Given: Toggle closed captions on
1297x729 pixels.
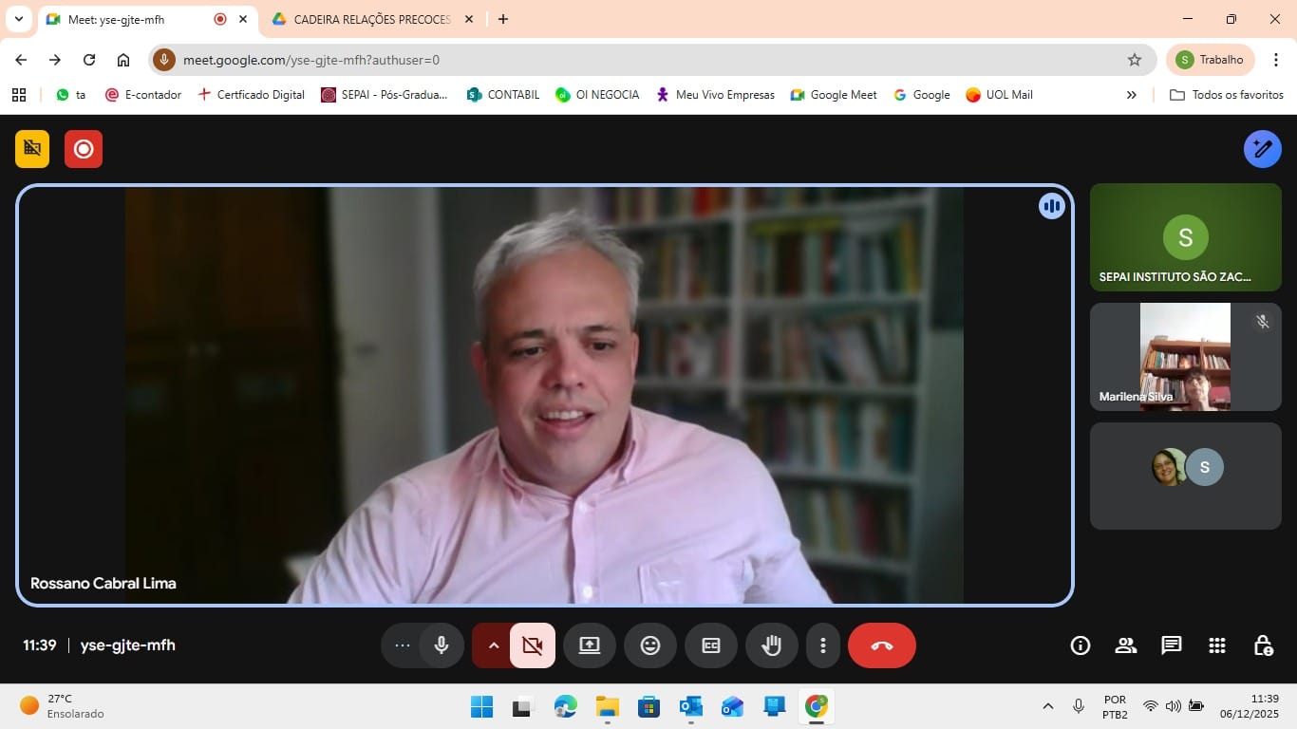Looking at the screenshot, I should coord(710,645).
